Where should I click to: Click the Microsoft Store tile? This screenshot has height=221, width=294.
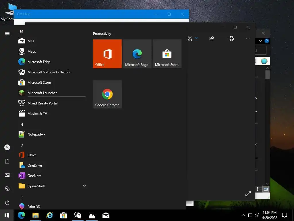(167, 54)
